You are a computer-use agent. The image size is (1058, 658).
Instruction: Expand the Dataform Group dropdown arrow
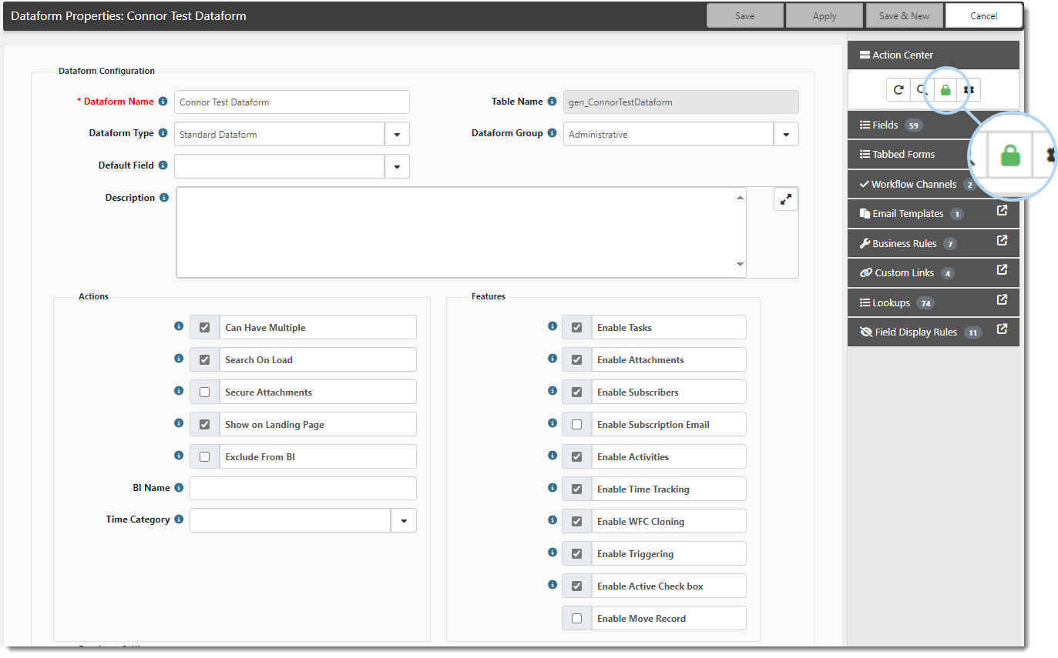(x=786, y=135)
